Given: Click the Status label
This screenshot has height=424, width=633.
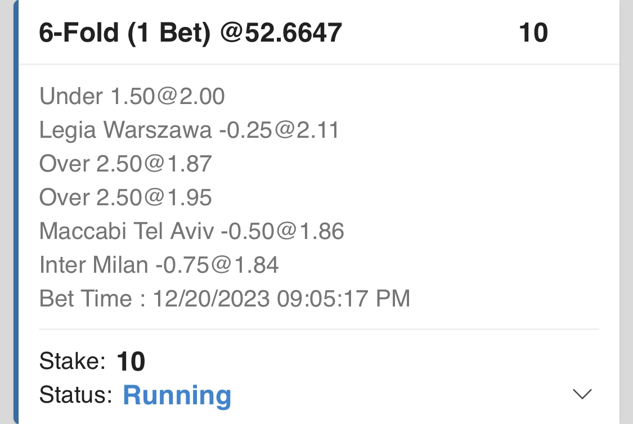Looking at the screenshot, I should (x=75, y=395).
